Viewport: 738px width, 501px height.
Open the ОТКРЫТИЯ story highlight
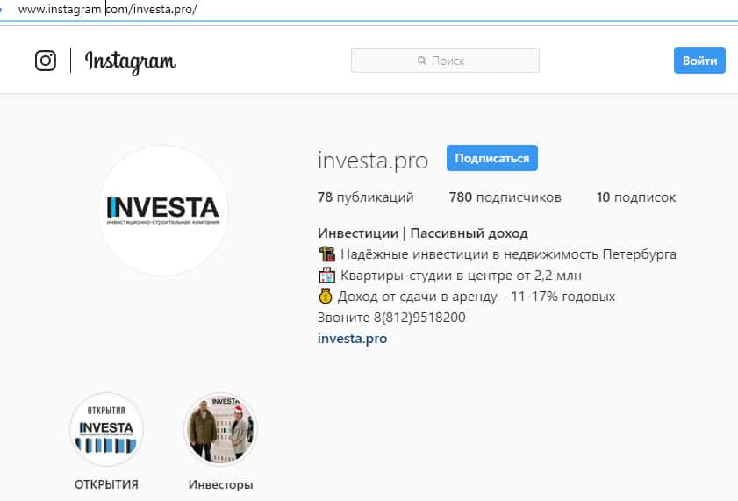[106, 429]
